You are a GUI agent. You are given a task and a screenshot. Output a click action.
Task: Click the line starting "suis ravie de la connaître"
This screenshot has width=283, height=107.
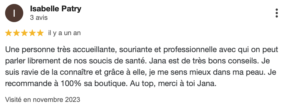141,72
